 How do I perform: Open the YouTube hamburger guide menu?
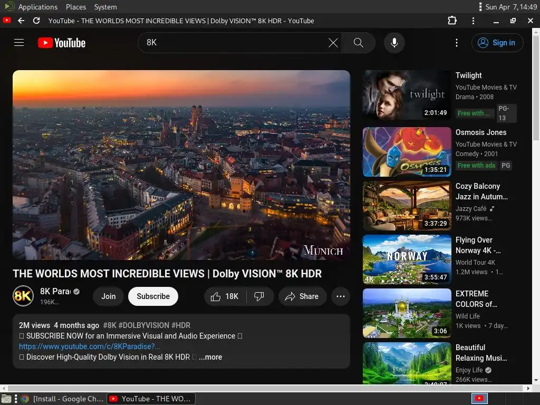tap(19, 43)
